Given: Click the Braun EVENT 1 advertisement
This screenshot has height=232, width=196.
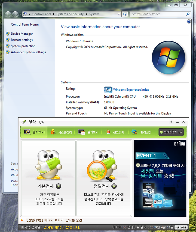Looking at the screenshot, I should coord(160,178).
